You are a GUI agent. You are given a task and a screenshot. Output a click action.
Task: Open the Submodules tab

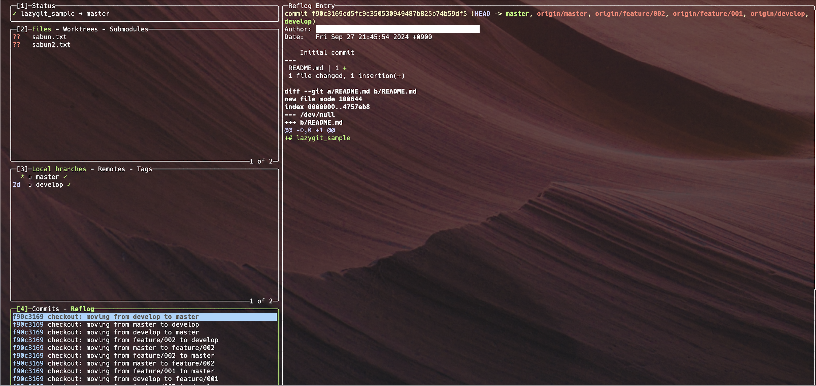click(x=129, y=29)
